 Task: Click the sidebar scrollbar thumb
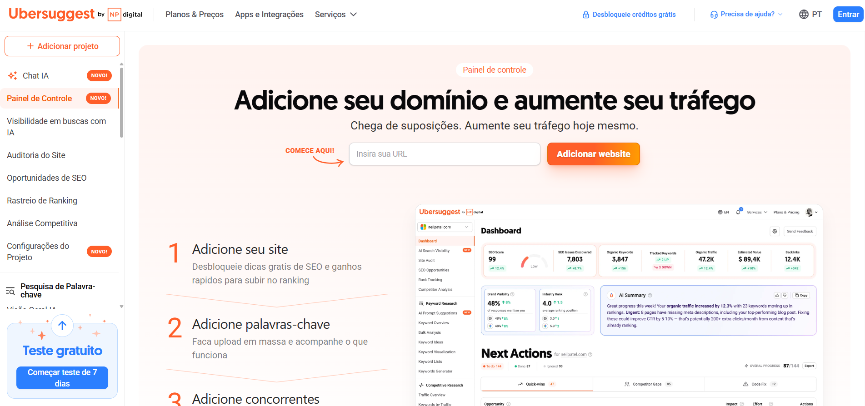pyautogui.click(x=121, y=103)
